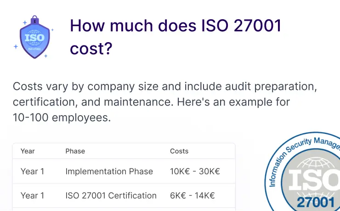Click the 'ISO' letters on the shield icon
The width and height of the screenshot is (340, 211).
point(34,38)
